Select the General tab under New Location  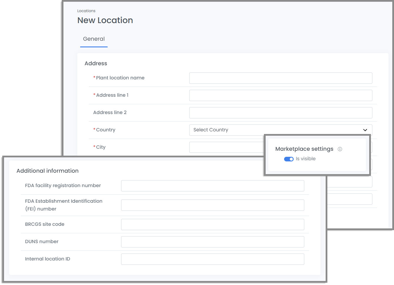click(94, 39)
